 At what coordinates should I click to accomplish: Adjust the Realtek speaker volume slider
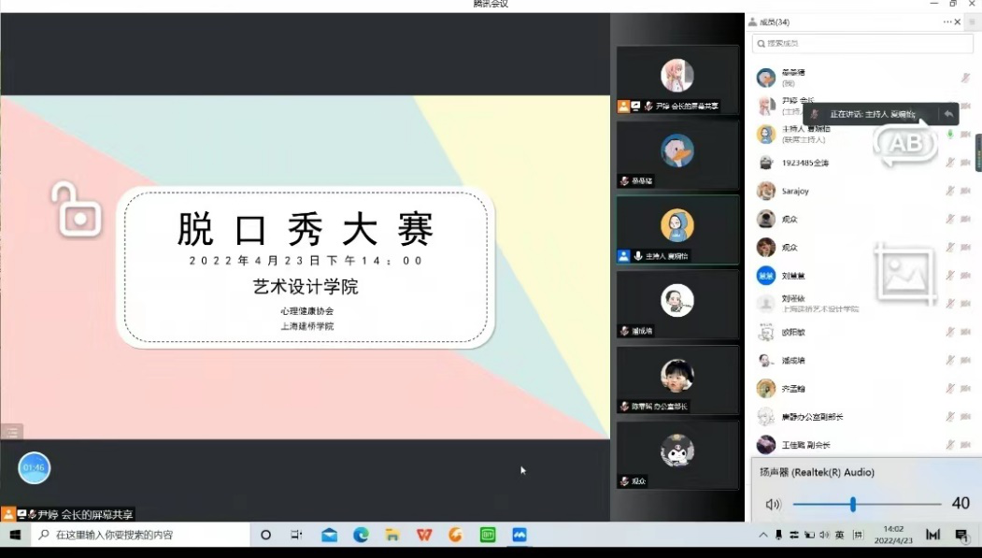tap(853, 505)
